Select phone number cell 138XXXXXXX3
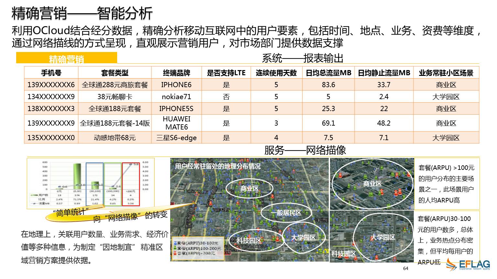Image resolution: width=497 pixels, height=279 pixels. pyautogui.click(x=51, y=108)
